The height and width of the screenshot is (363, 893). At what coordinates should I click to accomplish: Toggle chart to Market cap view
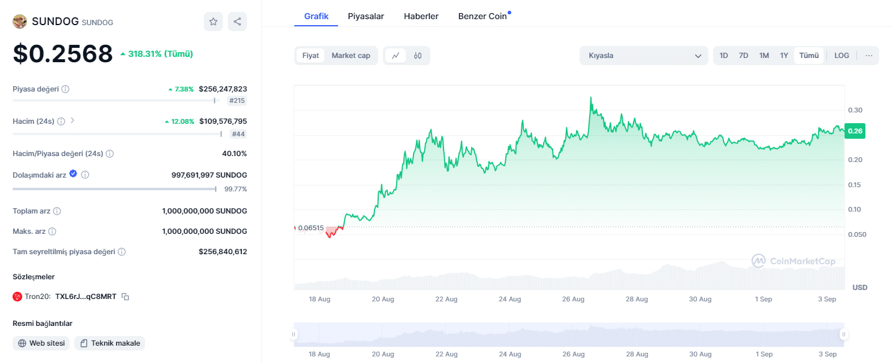[351, 56]
